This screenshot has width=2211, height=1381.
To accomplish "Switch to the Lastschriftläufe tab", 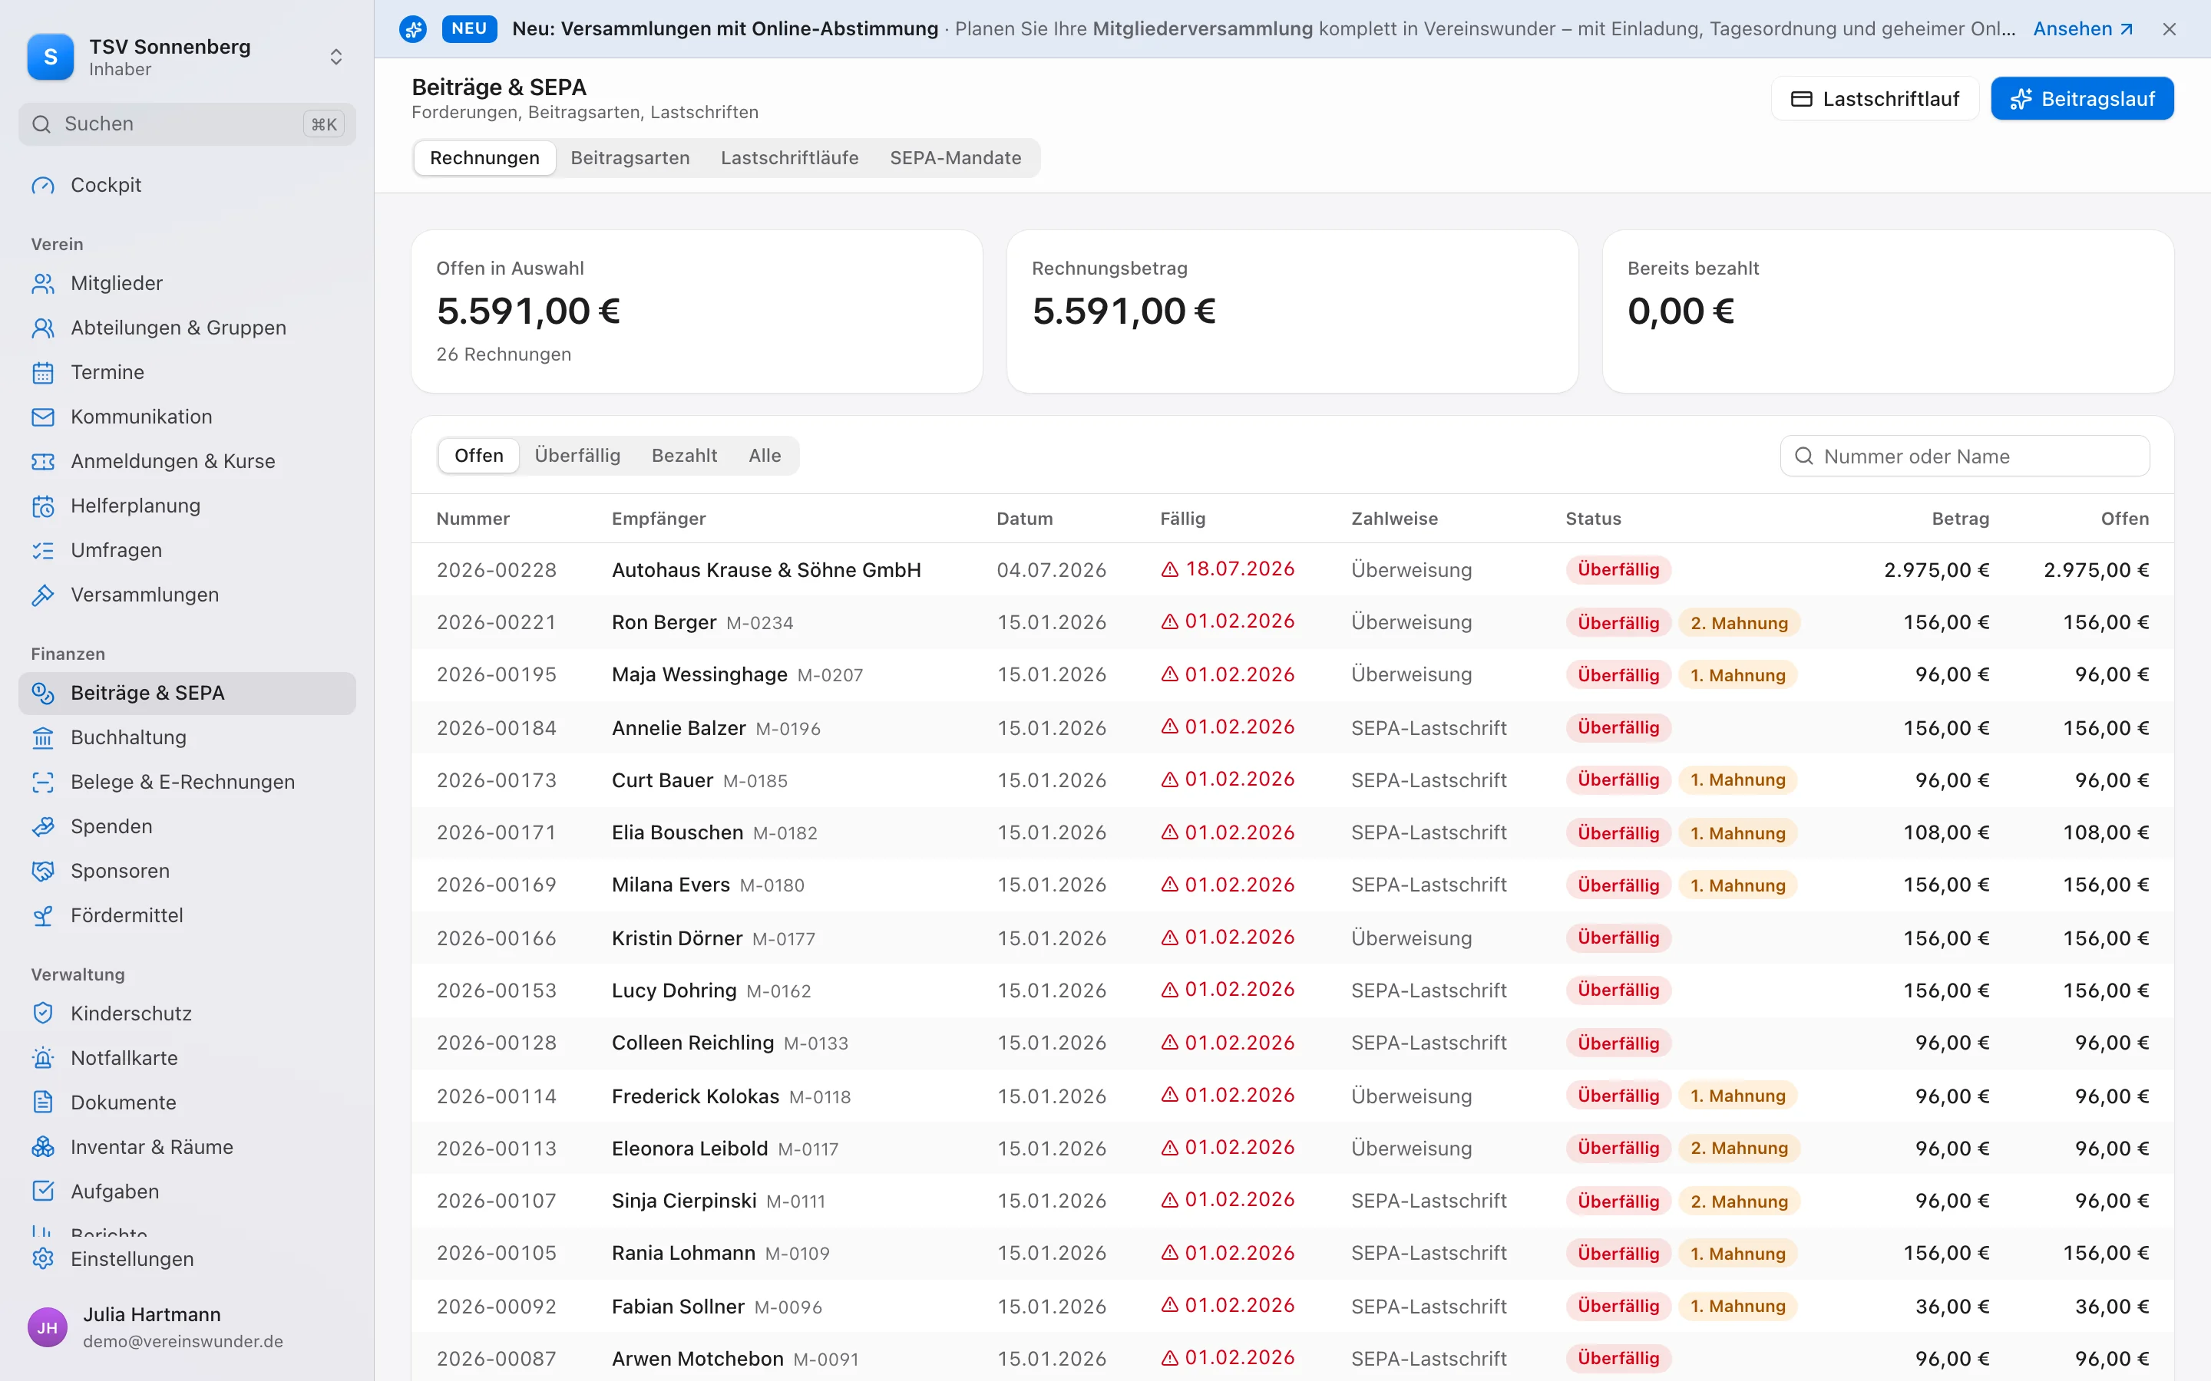I will 789,158.
